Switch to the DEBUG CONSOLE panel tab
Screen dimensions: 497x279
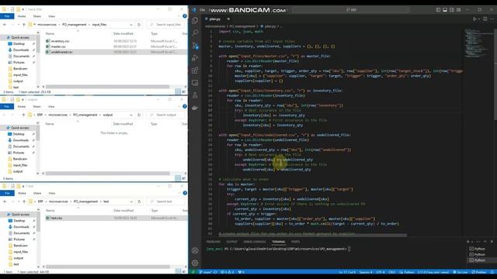[x=255, y=242]
